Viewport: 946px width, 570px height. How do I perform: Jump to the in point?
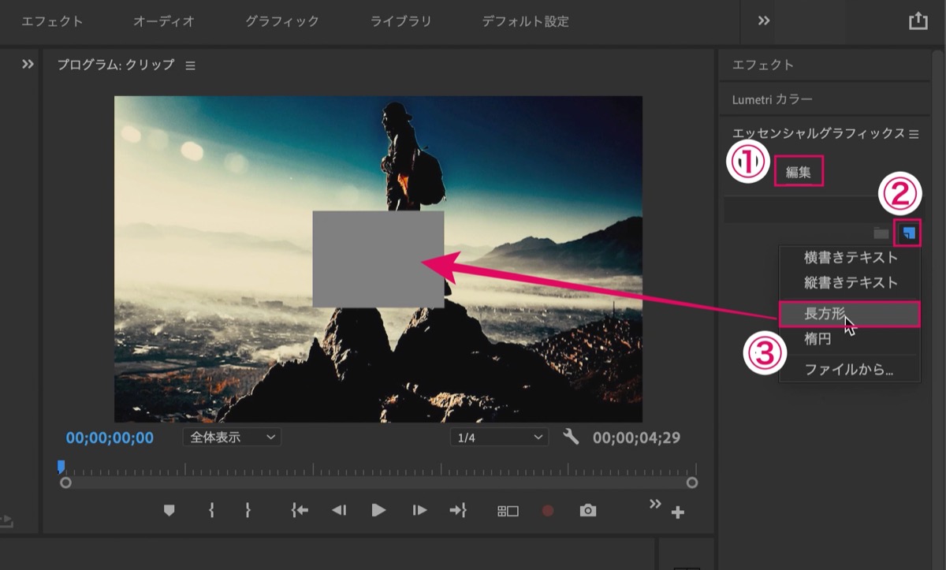click(x=299, y=511)
